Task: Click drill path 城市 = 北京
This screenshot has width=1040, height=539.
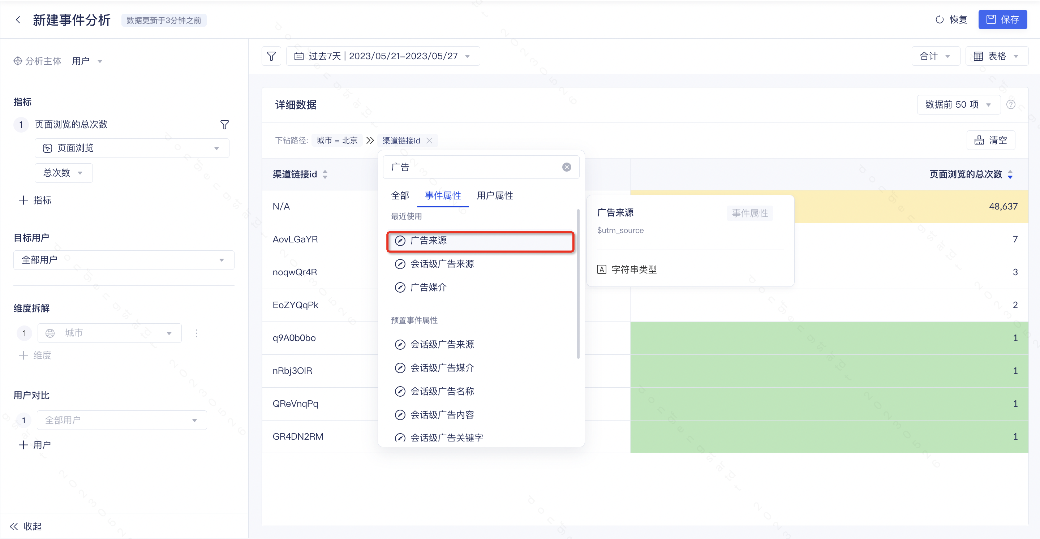Action: pyautogui.click(x=337, y=140)
